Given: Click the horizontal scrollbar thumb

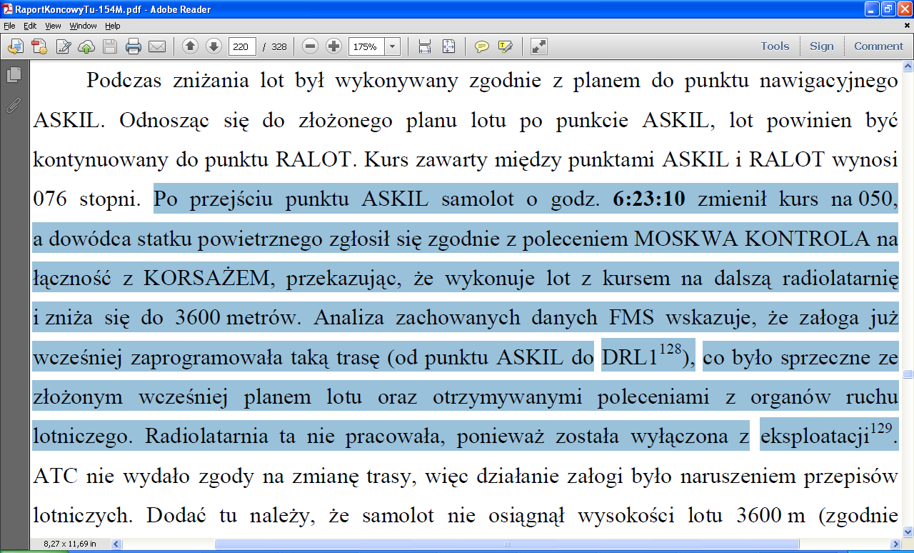Looking at the screenshot, I should [x=506, y=544].
